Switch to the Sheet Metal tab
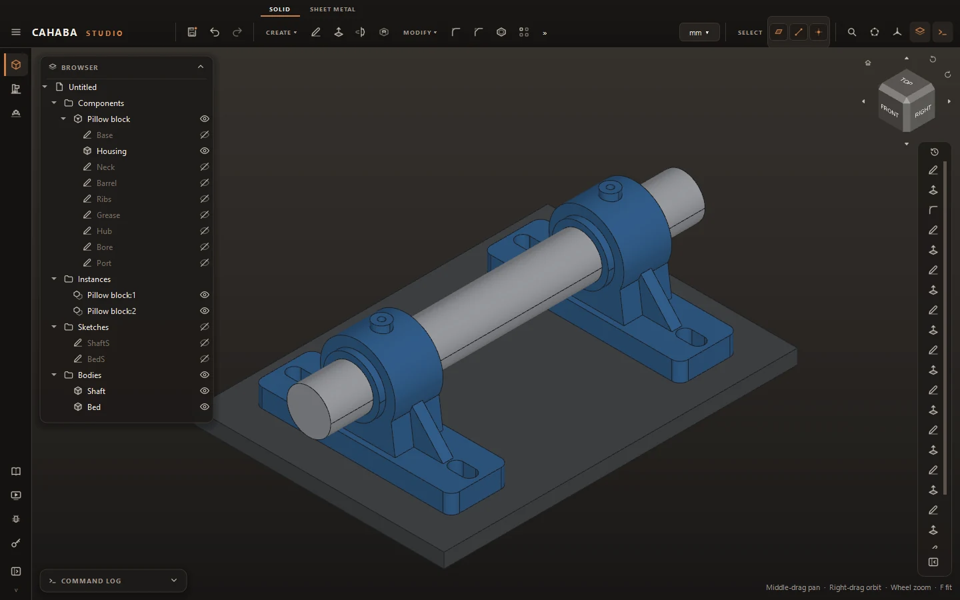Screen dimensions: 960x600 (333, 9)
